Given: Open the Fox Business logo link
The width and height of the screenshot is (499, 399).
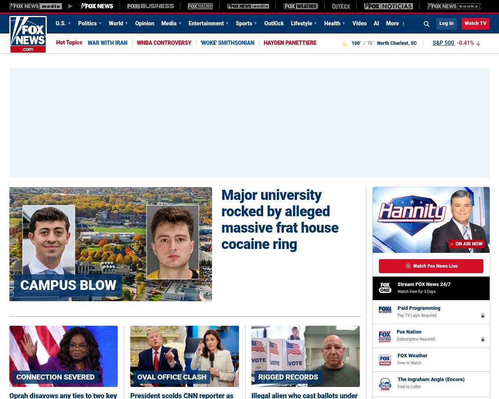Looking at the screenshot, I should pos(150,6).
